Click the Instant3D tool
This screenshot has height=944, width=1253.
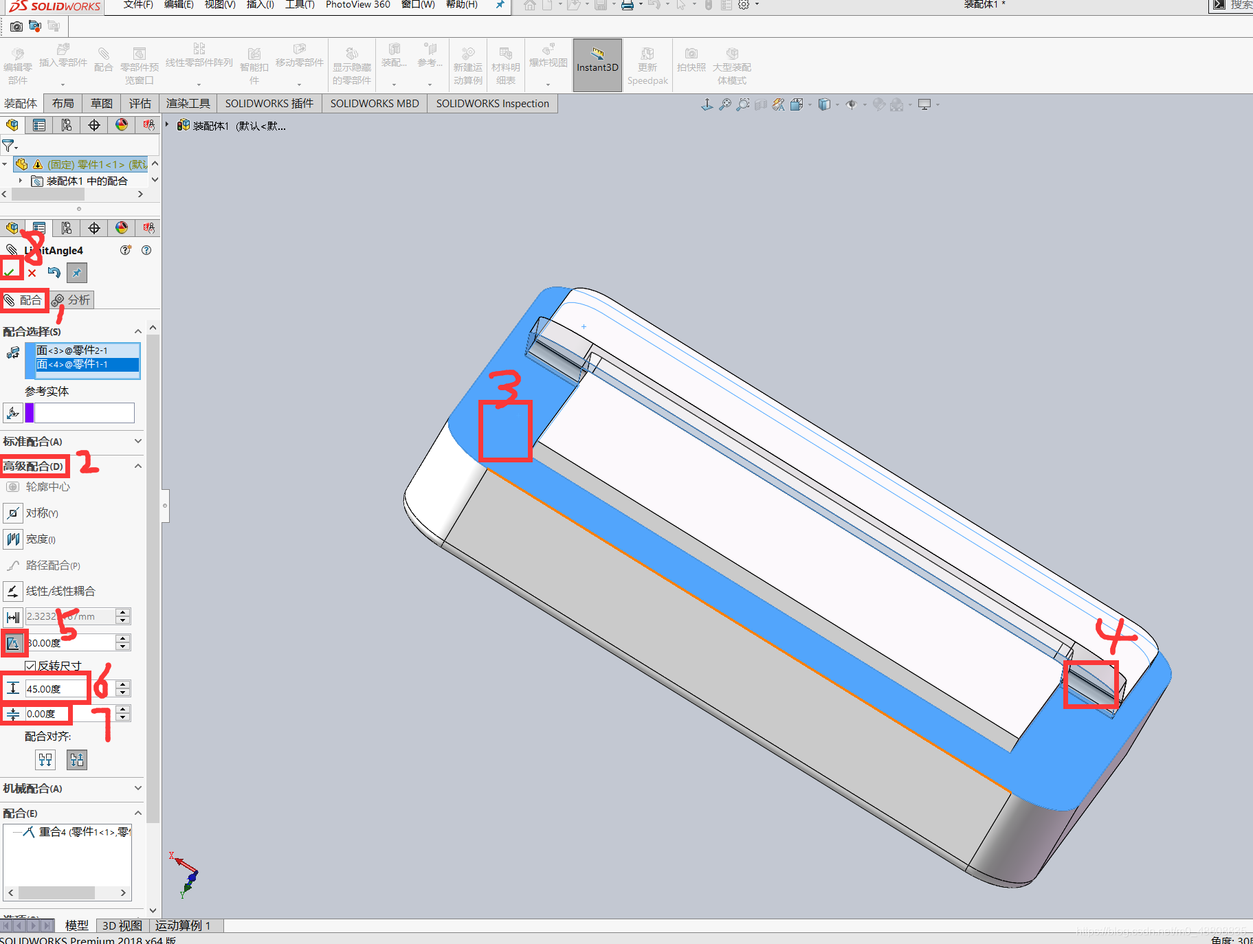[597, 65]
